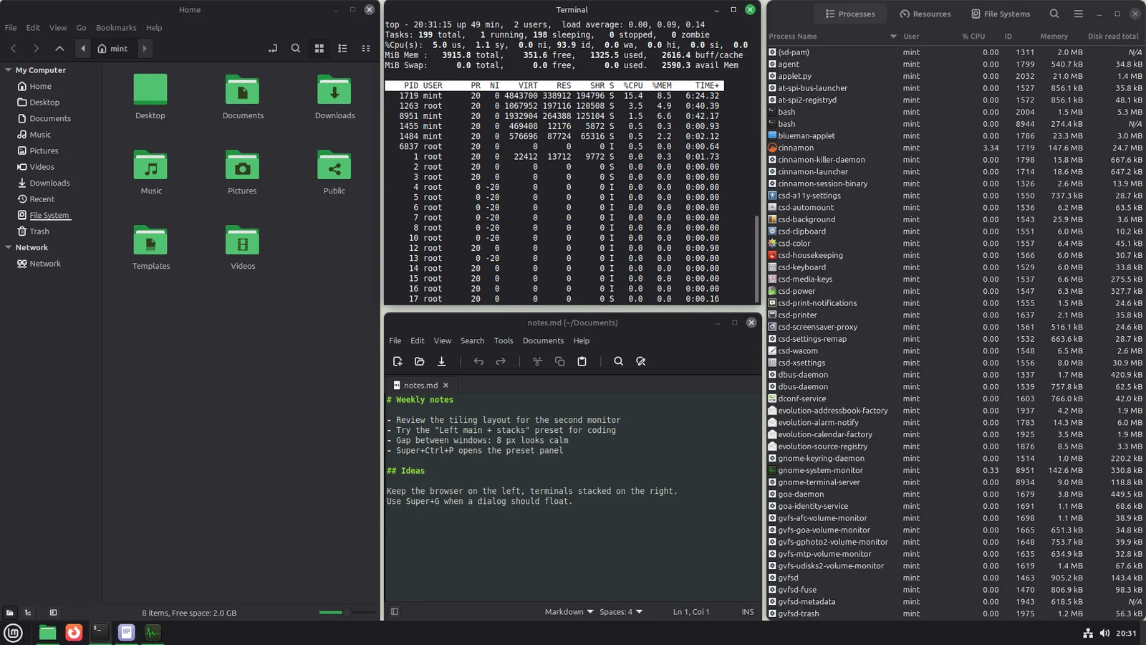1146x645 pixels.
Task: Open a file in the text editor
Action: coord(420,362)
